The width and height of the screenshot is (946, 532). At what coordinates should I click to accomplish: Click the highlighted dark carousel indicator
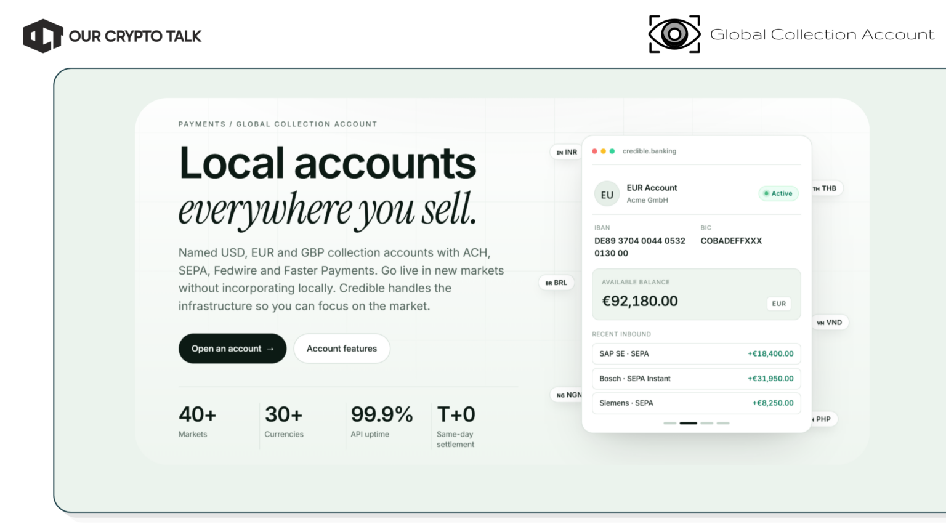[x=689, y=423]
